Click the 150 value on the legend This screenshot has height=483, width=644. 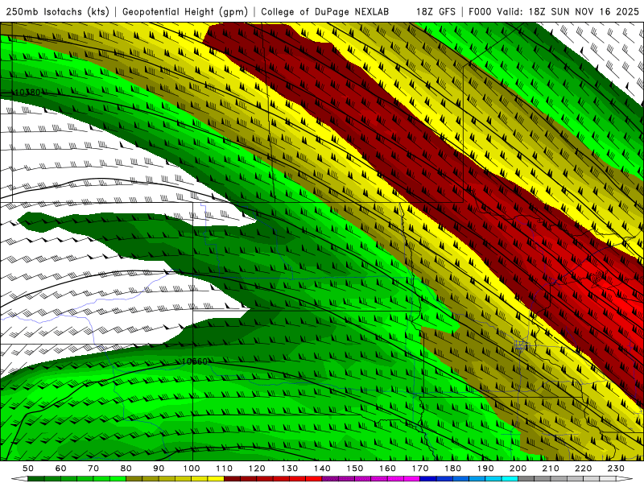tap(355, 469)
